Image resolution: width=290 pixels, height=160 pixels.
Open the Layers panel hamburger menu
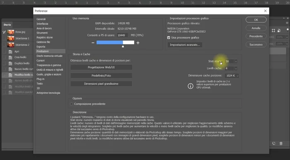pos(287,23)
